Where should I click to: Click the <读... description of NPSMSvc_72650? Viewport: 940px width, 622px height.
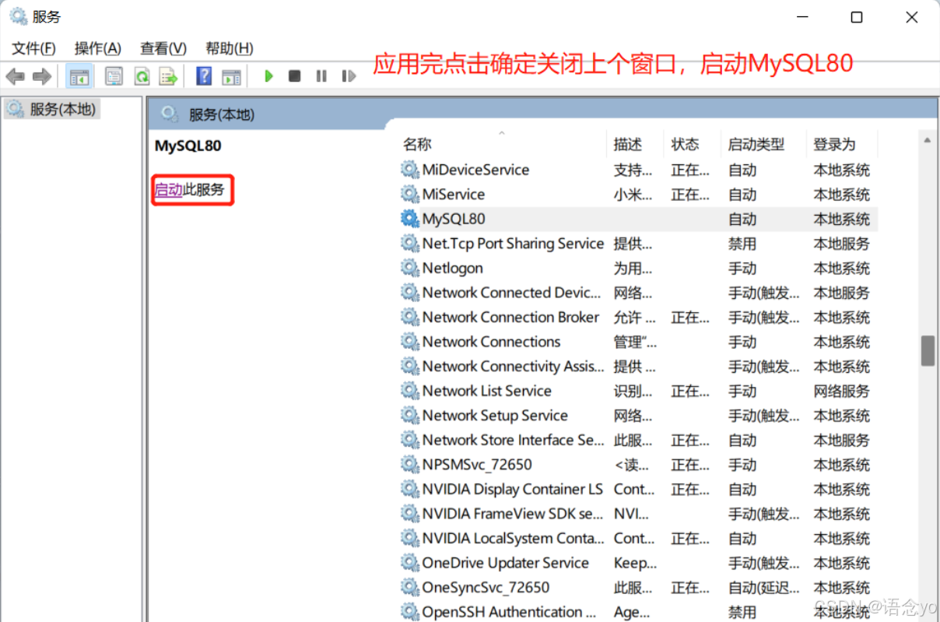click(x=631, y=465)
